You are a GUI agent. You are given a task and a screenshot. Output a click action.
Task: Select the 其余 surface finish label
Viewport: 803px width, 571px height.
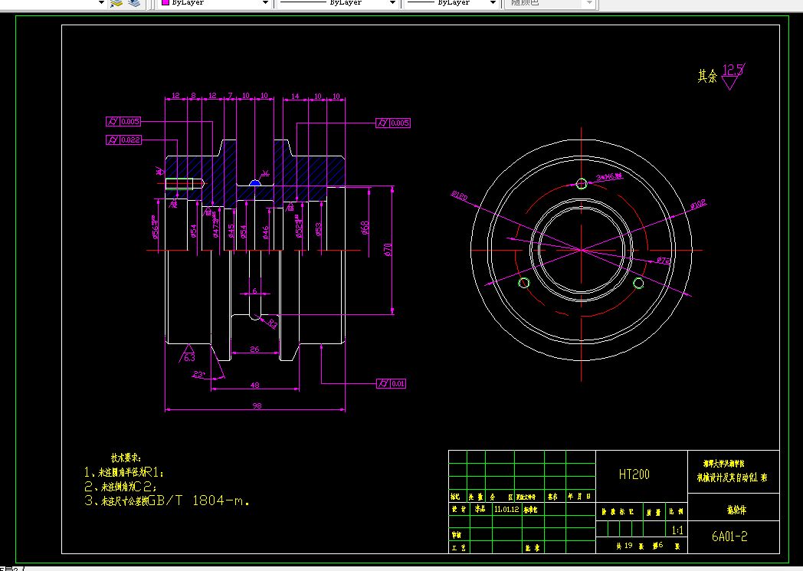(x=707, y=77)
